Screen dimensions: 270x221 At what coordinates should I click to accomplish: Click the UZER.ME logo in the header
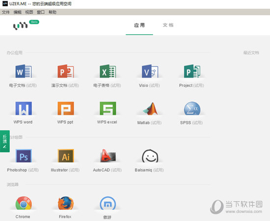(x=20, y=26)
